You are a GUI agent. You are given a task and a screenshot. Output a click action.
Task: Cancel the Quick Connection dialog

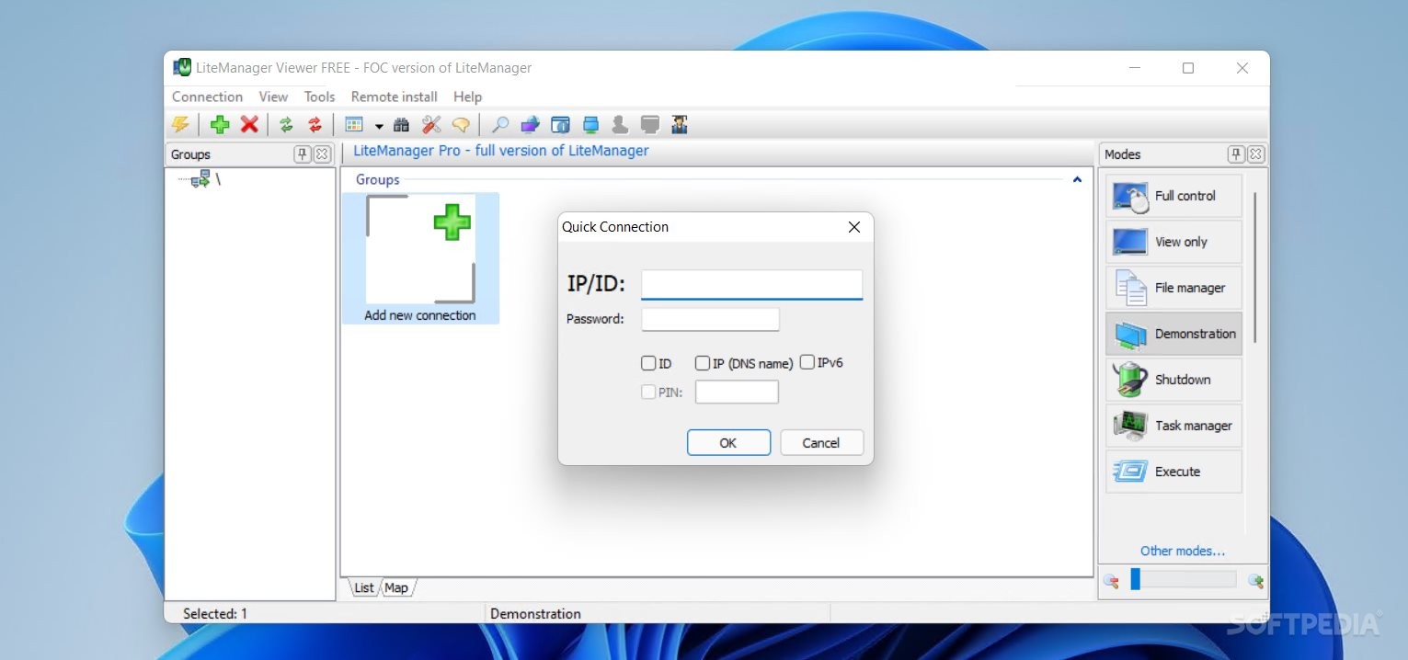click(821, 442)
